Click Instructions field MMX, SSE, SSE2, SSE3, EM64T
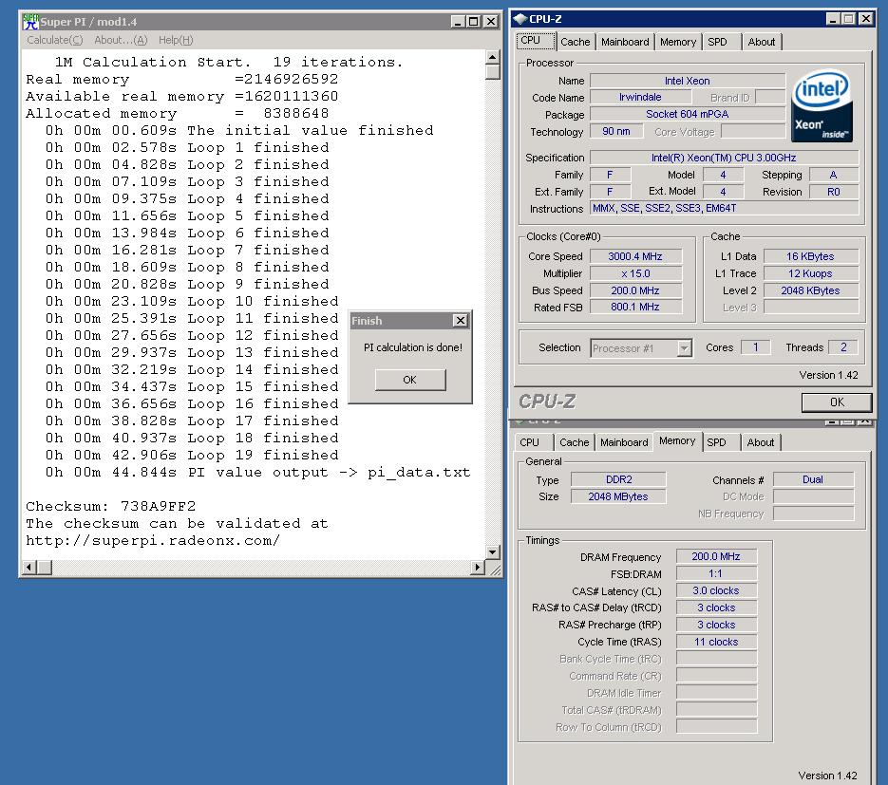 tap(724, 208)
